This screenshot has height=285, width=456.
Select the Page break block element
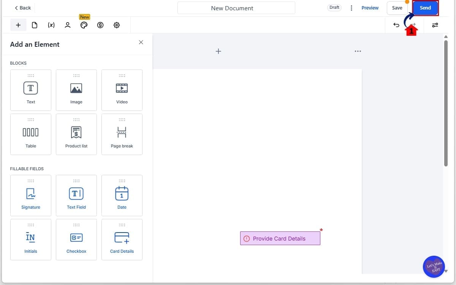click(x=122, y=134)
